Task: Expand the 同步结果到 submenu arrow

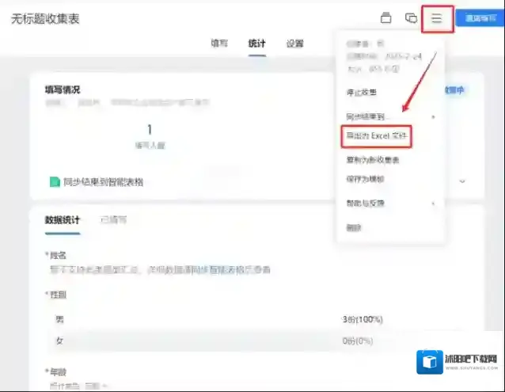Action: [x=432, y=116]
